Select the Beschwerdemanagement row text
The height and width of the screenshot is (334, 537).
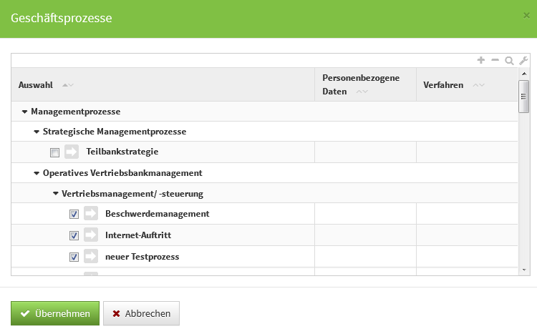(x=158, y=214)
